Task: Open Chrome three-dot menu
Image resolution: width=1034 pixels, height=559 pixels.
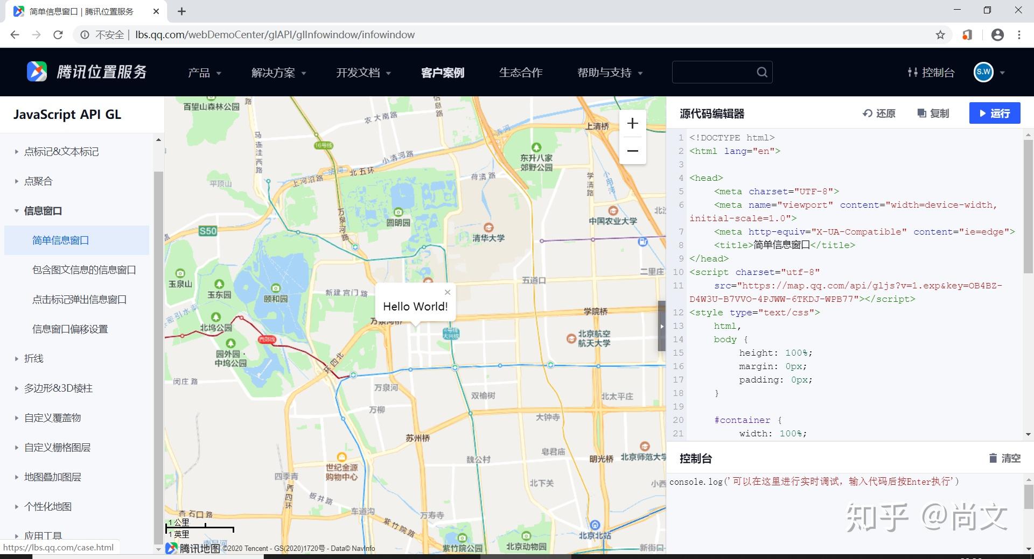Action: (1019, 35)
